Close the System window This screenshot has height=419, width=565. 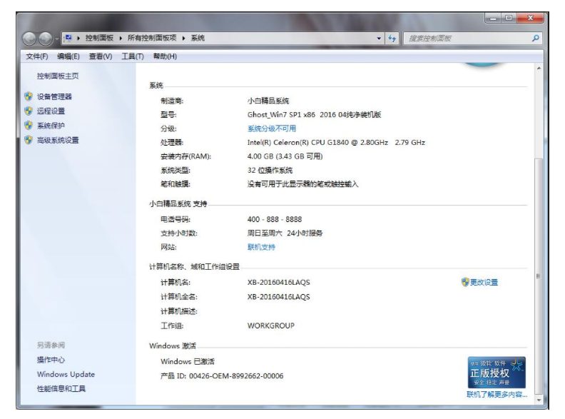(x=530, y=18)
